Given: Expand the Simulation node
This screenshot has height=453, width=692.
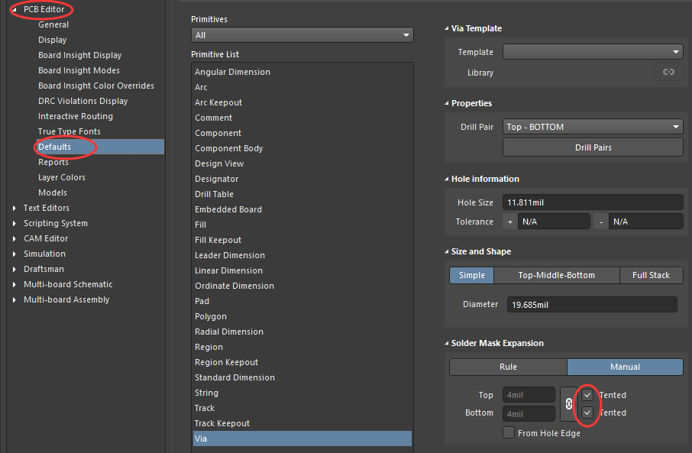Looking at the screenshot, I should (x=14, y=254).
